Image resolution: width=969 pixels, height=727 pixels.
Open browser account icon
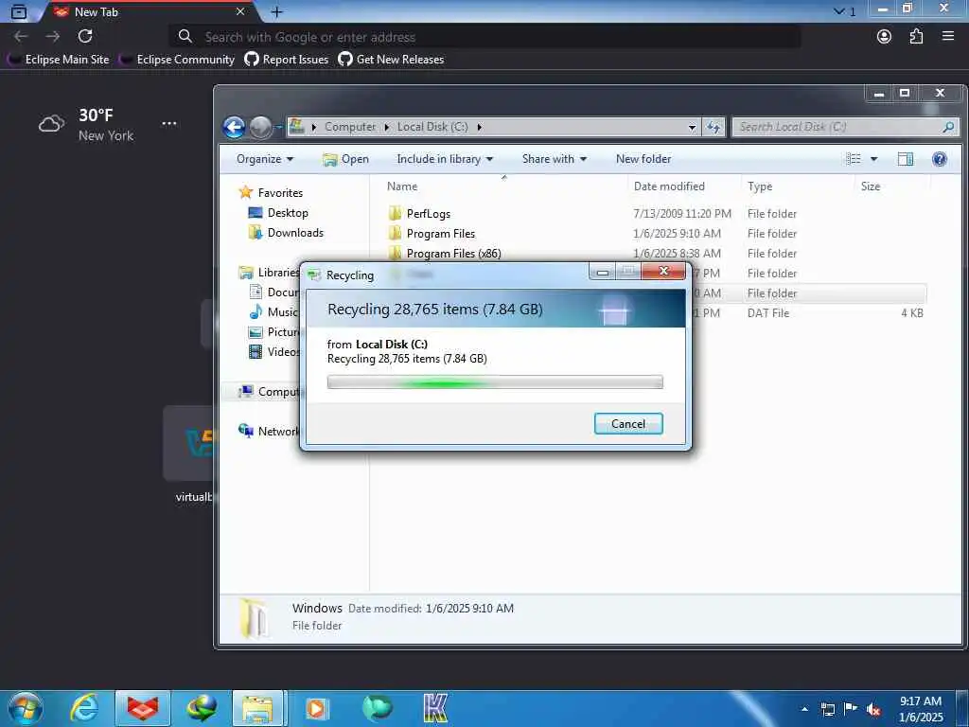tap(884, 37)
